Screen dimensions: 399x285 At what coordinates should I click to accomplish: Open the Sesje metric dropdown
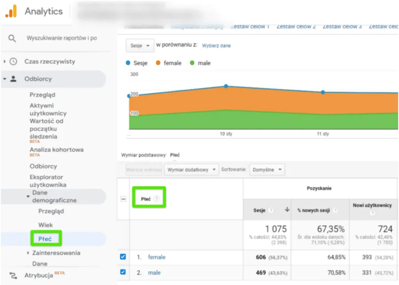tap(139, 46)
